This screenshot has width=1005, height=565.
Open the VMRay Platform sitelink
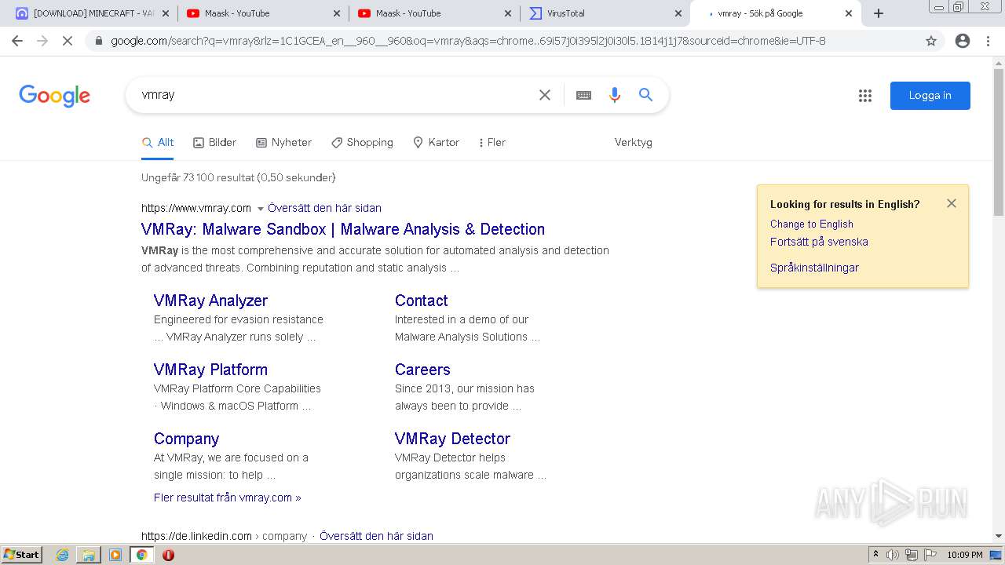210,370
